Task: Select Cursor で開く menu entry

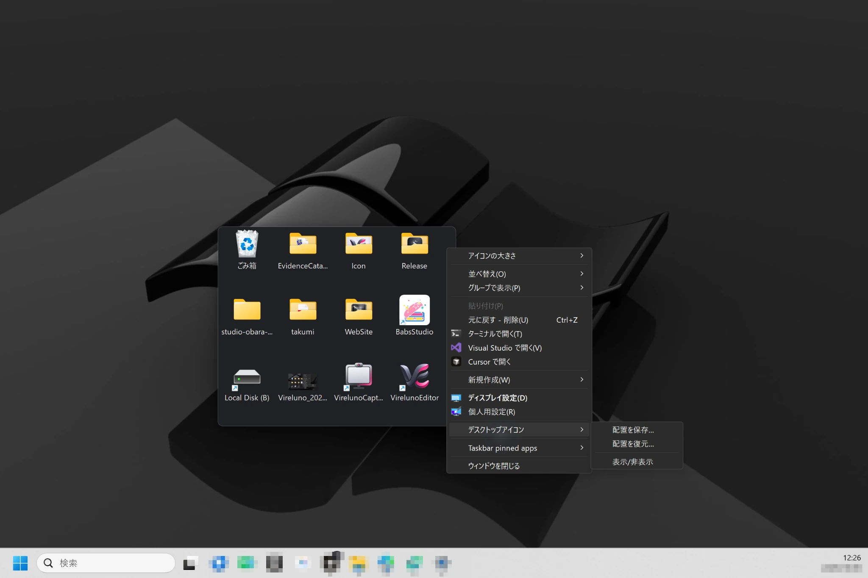Action: pyautogui.click(x=519, y=362)
